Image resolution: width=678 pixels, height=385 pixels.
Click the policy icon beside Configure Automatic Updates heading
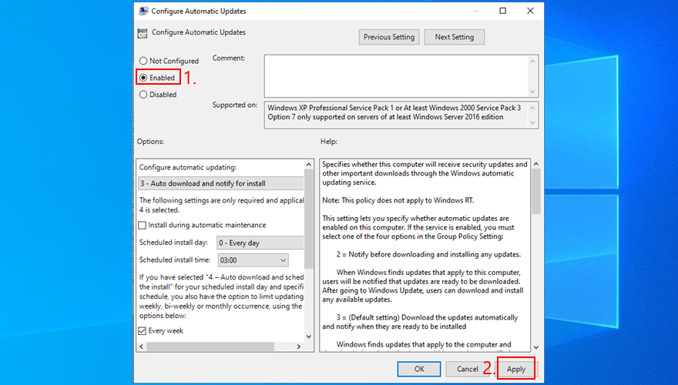[x=142, y=33]
